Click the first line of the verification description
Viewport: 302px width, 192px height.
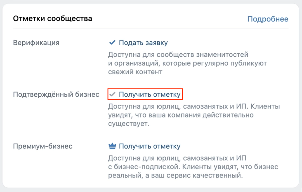point(178,54)
